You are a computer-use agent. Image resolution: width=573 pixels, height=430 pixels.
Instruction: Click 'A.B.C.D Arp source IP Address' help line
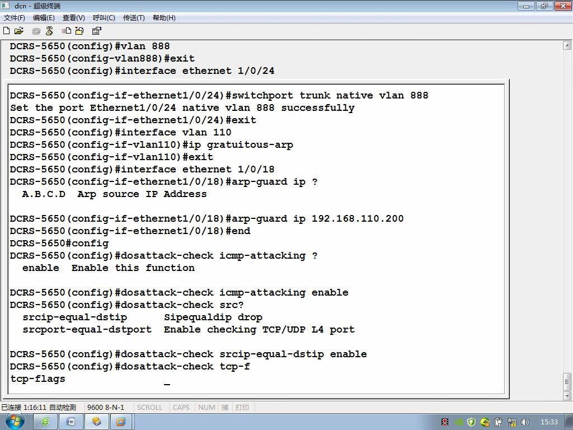(x=114, y=194)
